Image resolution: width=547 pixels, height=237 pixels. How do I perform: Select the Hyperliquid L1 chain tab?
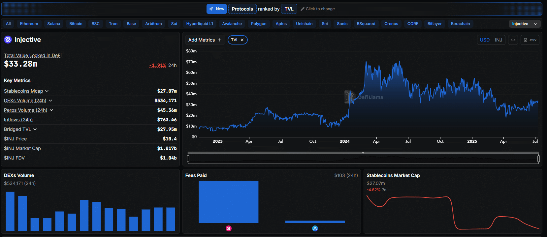[x=200, y=24]
